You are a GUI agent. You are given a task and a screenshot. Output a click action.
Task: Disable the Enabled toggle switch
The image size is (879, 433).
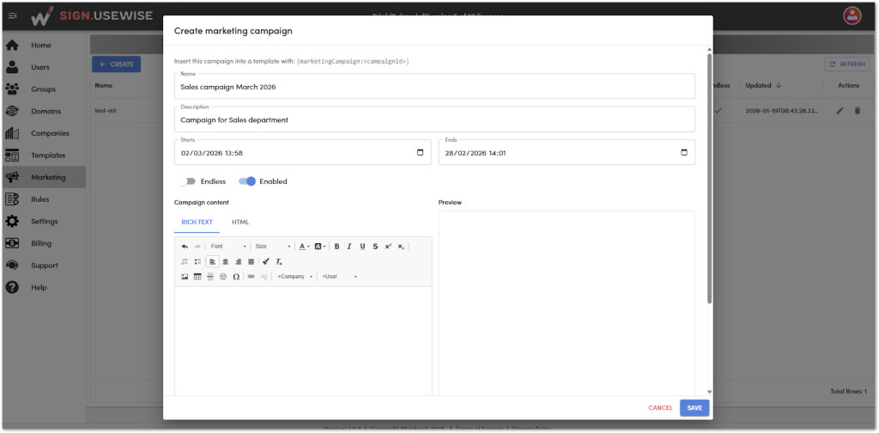click(x=247, y=181)
